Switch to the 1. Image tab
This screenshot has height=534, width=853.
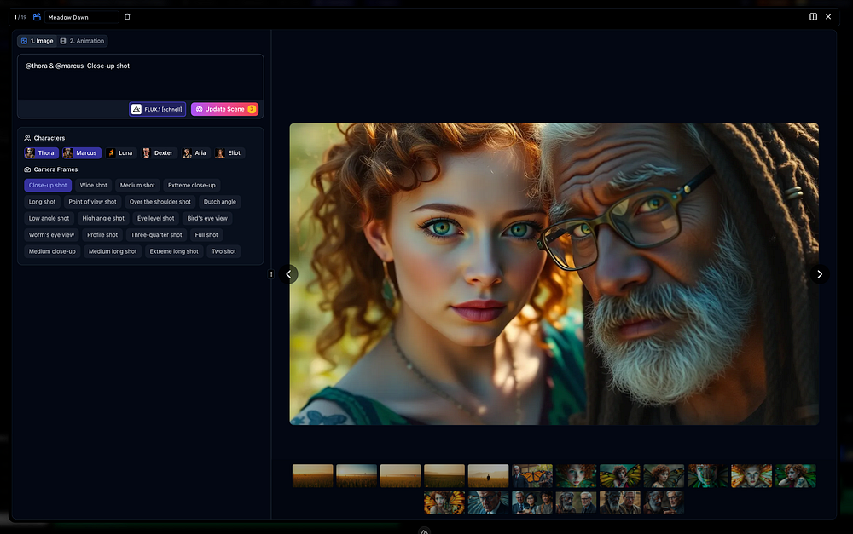point(37,41)
